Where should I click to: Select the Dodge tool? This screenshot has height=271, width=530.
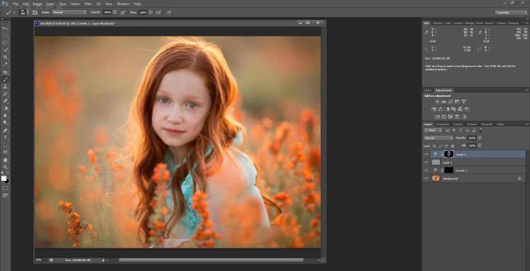[5, 123]
